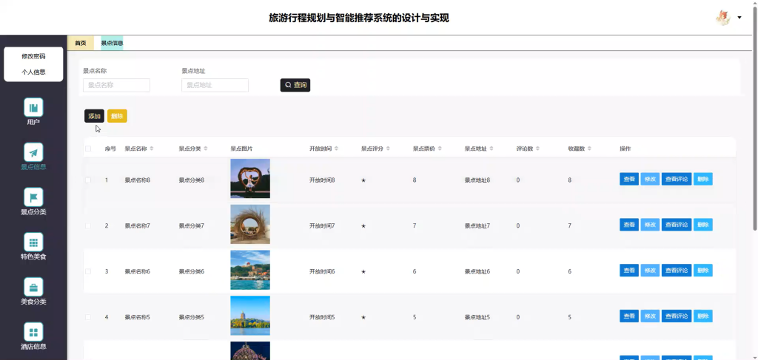
Task: Click the 景点分类8 cell
Action: coord(192,180)
